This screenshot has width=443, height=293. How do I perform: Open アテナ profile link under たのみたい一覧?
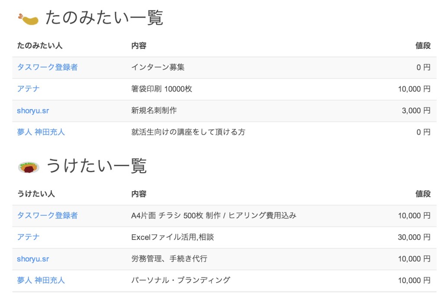[x=27, y=89]
